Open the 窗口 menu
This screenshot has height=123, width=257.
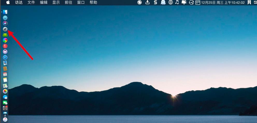(x=81, y=2)
